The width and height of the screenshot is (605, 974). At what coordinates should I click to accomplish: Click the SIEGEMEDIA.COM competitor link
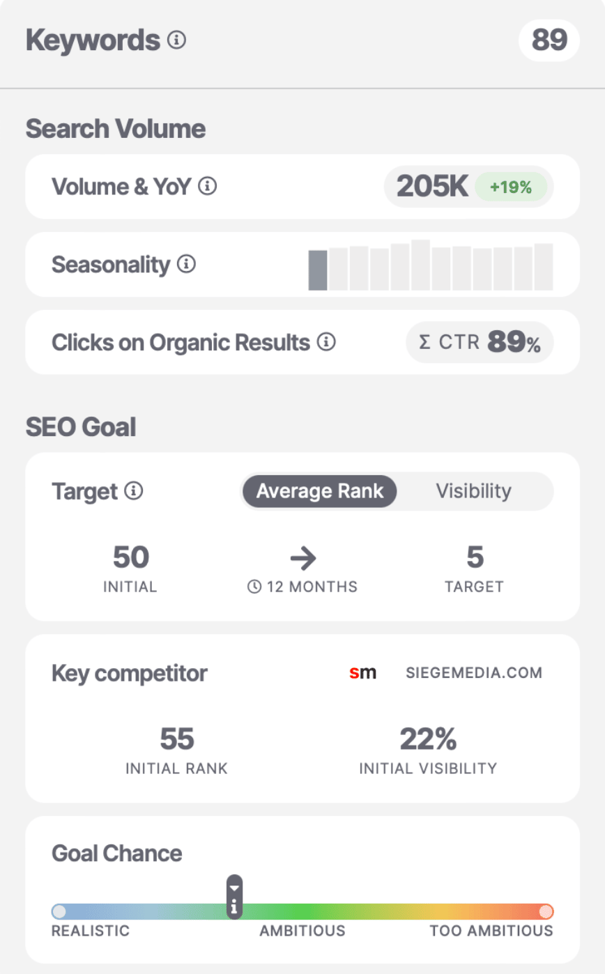point(474,673)
